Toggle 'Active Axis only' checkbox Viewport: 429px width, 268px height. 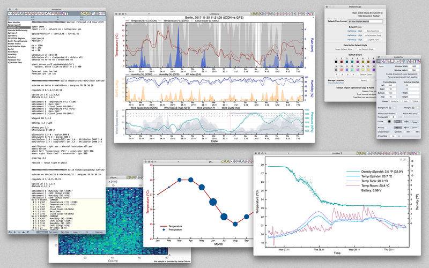click(419, 114)
